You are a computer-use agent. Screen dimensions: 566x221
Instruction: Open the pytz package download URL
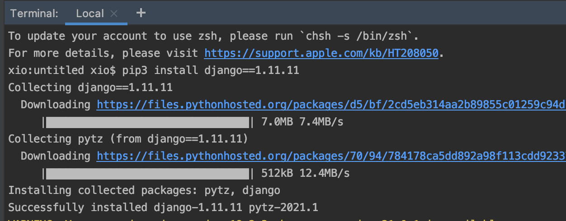331,156
